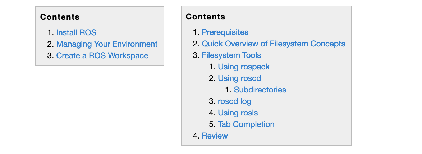Open the Using roscd subsection
422x154 pixels.
tap(239, 78)
